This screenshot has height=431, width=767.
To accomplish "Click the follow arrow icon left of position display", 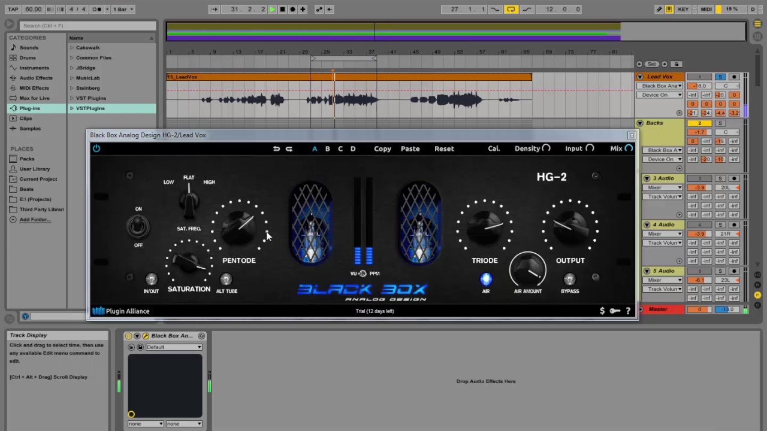I will pyautogui.click(x=214, y=9).
